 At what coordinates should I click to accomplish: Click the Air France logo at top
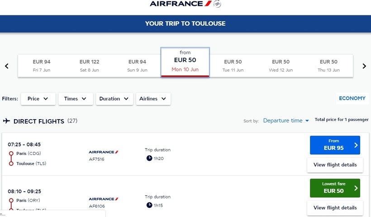click(185, 4)
